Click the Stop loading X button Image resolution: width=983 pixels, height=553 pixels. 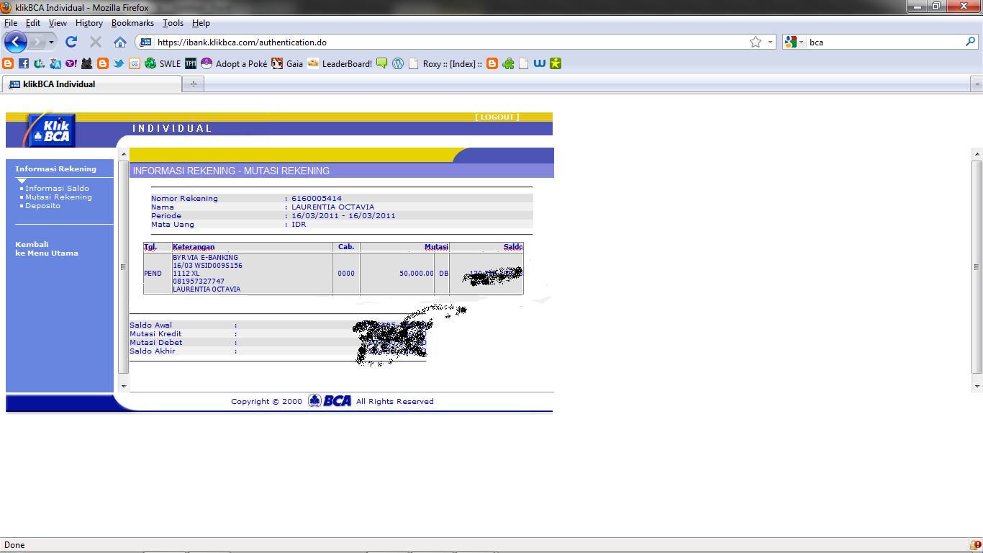pyautogui.click(x=96, y=42)
